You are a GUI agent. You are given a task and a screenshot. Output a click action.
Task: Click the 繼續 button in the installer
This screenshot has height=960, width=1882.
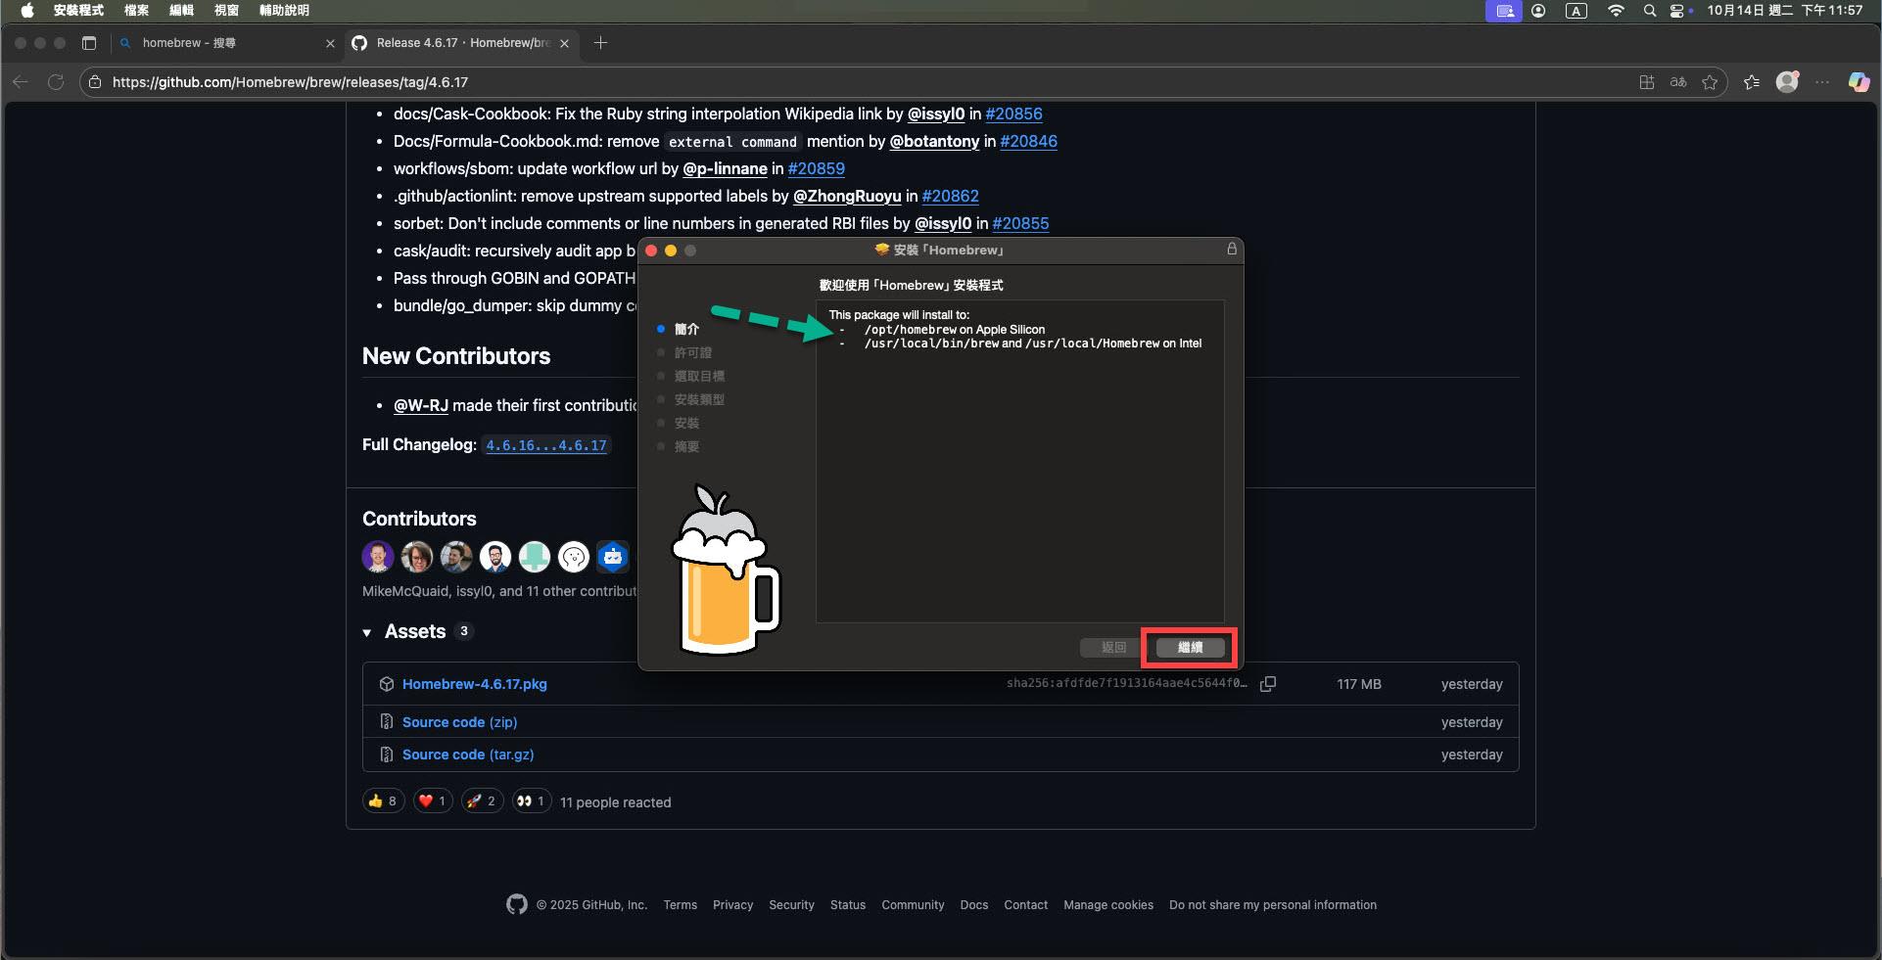(x=1189, y=648)
